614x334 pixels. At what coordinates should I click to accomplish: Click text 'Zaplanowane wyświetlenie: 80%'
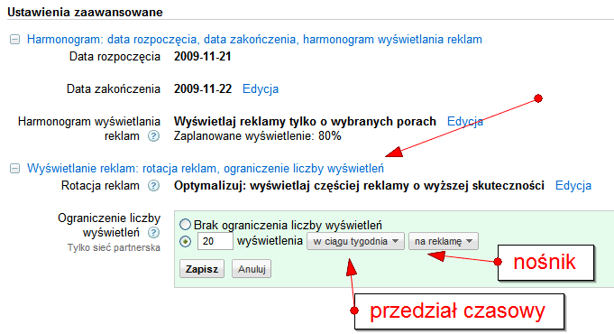(x=258, y=136)
